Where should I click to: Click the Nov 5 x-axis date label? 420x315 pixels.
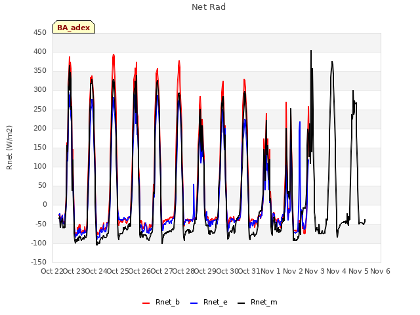(359, 271)
